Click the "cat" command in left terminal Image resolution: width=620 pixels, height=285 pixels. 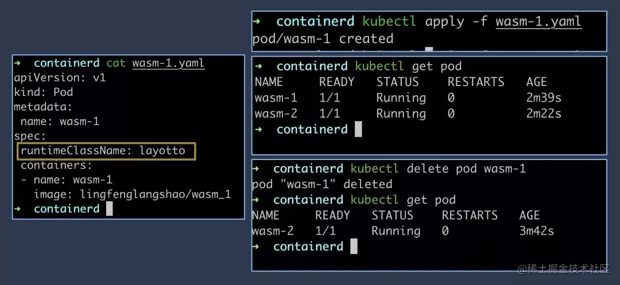coord(116,63)
